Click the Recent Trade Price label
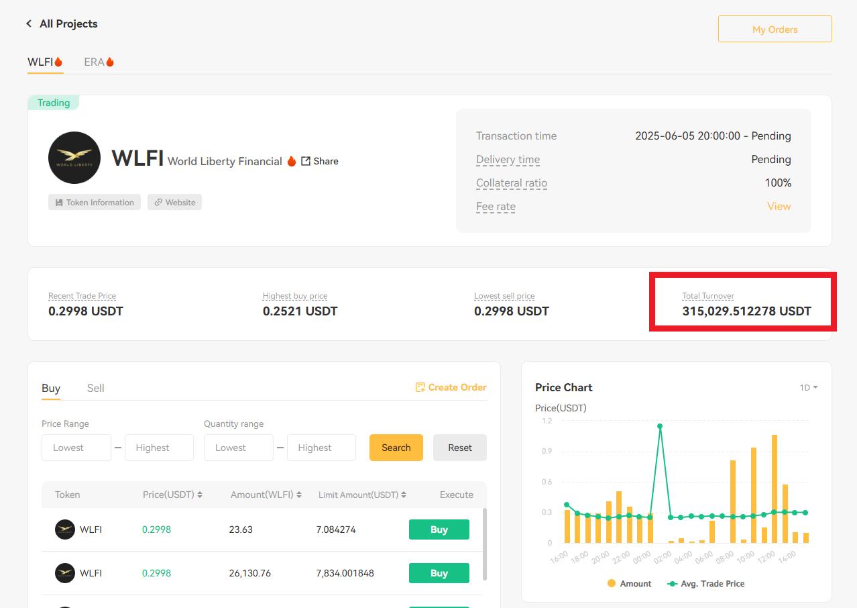The height and width of the screenshot is (608, 857). pos(82,296)
